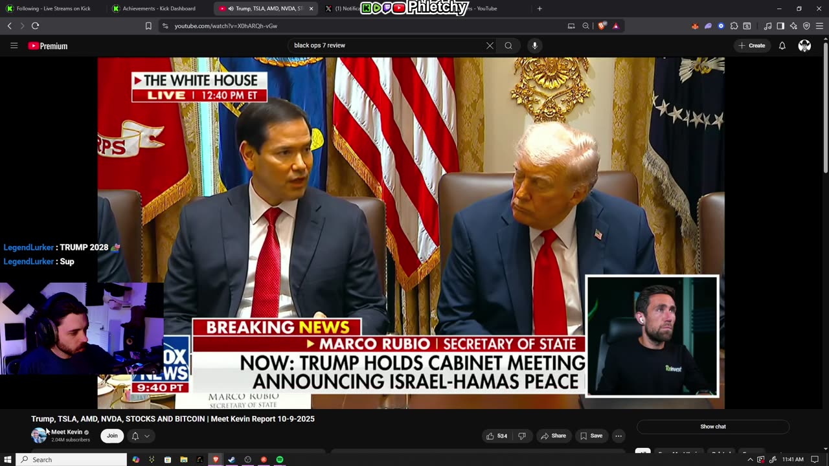
Task: Open the YouTube account avatar menu
Action: pyautogui.click(x=804, y=45)
